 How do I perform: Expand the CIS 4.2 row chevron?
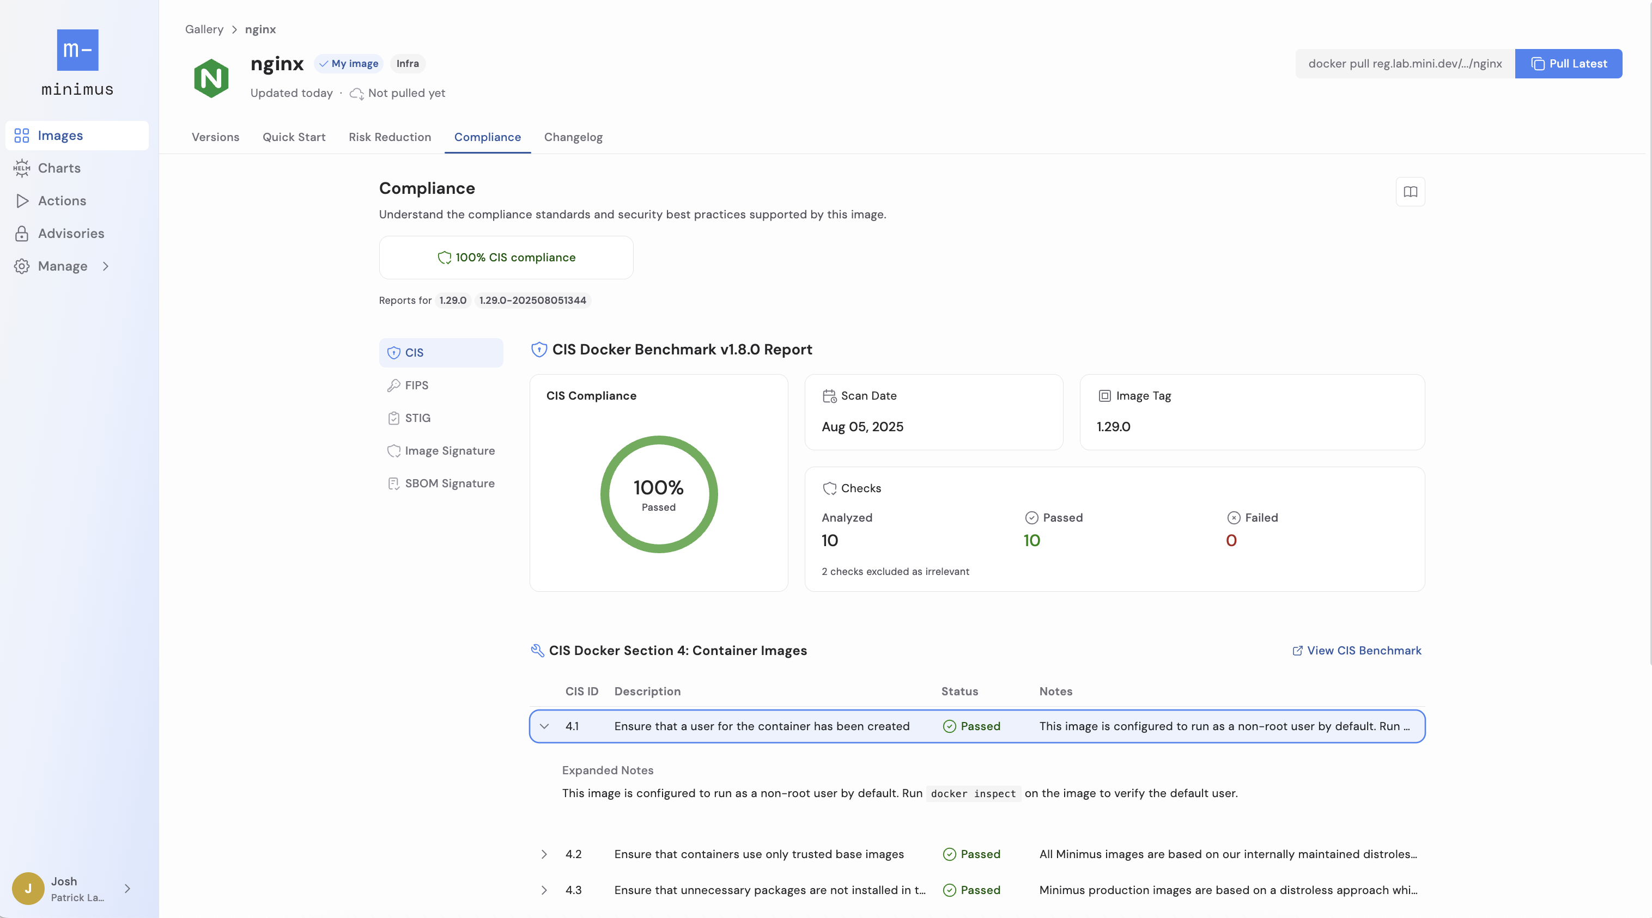[544, 854]
